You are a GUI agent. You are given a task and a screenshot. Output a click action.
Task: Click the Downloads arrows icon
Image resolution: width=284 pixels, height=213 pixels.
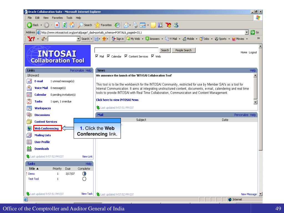click(x=29, y=149)
